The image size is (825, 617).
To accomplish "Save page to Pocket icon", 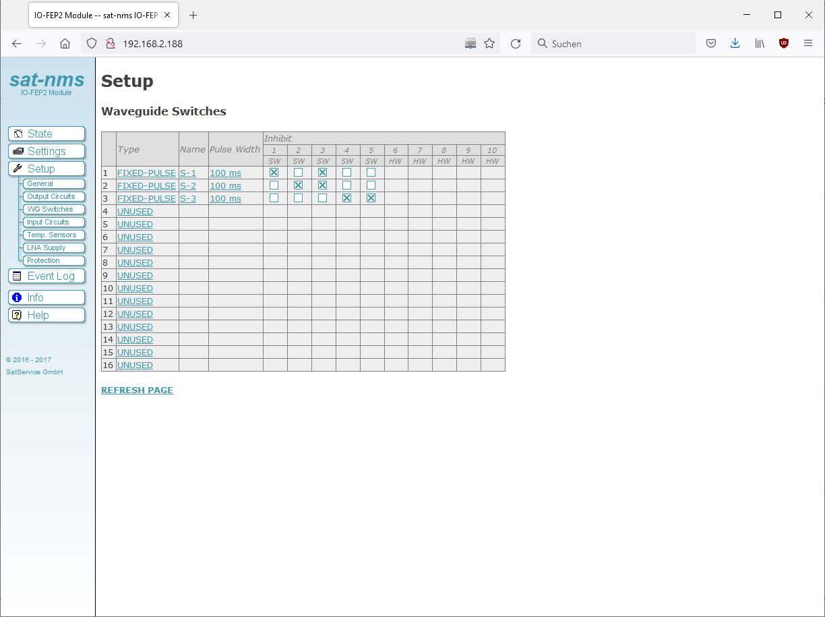I will [710, 44].
